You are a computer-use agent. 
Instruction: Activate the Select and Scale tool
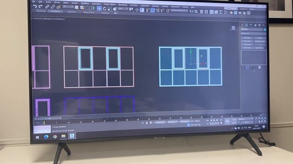pyautogui.click(x=110, y=9)
